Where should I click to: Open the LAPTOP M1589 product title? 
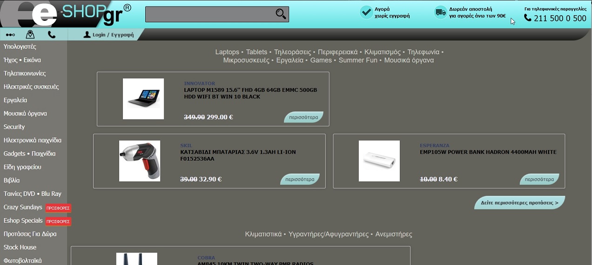pyautogui.click(x=250, y=93)
